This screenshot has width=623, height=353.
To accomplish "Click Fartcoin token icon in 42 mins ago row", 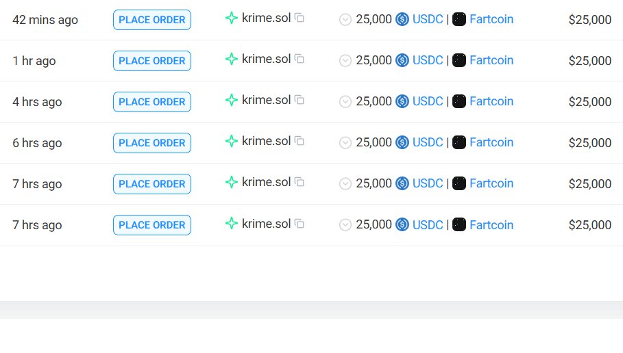I will tap(459, 19).
